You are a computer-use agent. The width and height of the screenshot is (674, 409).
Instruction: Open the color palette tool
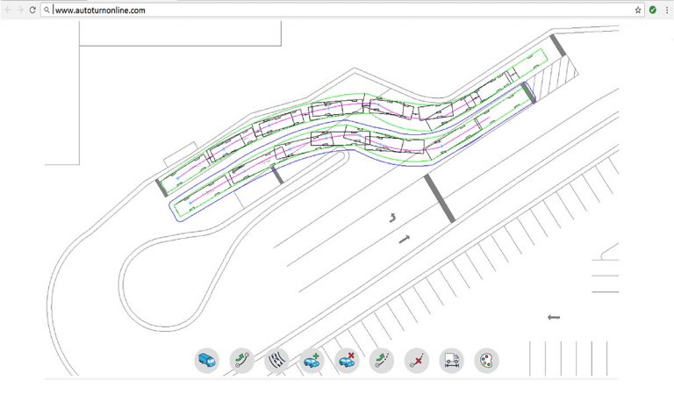pyautogui.click(x=486, y=361)
